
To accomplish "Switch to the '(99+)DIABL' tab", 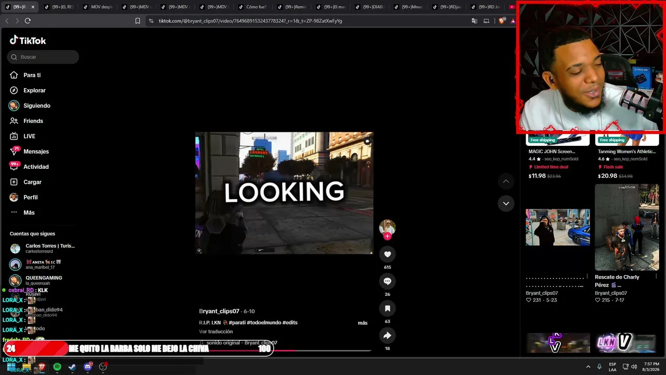I will [x=369, y=7].
